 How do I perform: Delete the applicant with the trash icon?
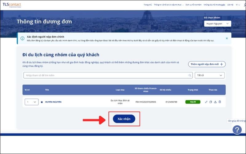click(220, 102)
